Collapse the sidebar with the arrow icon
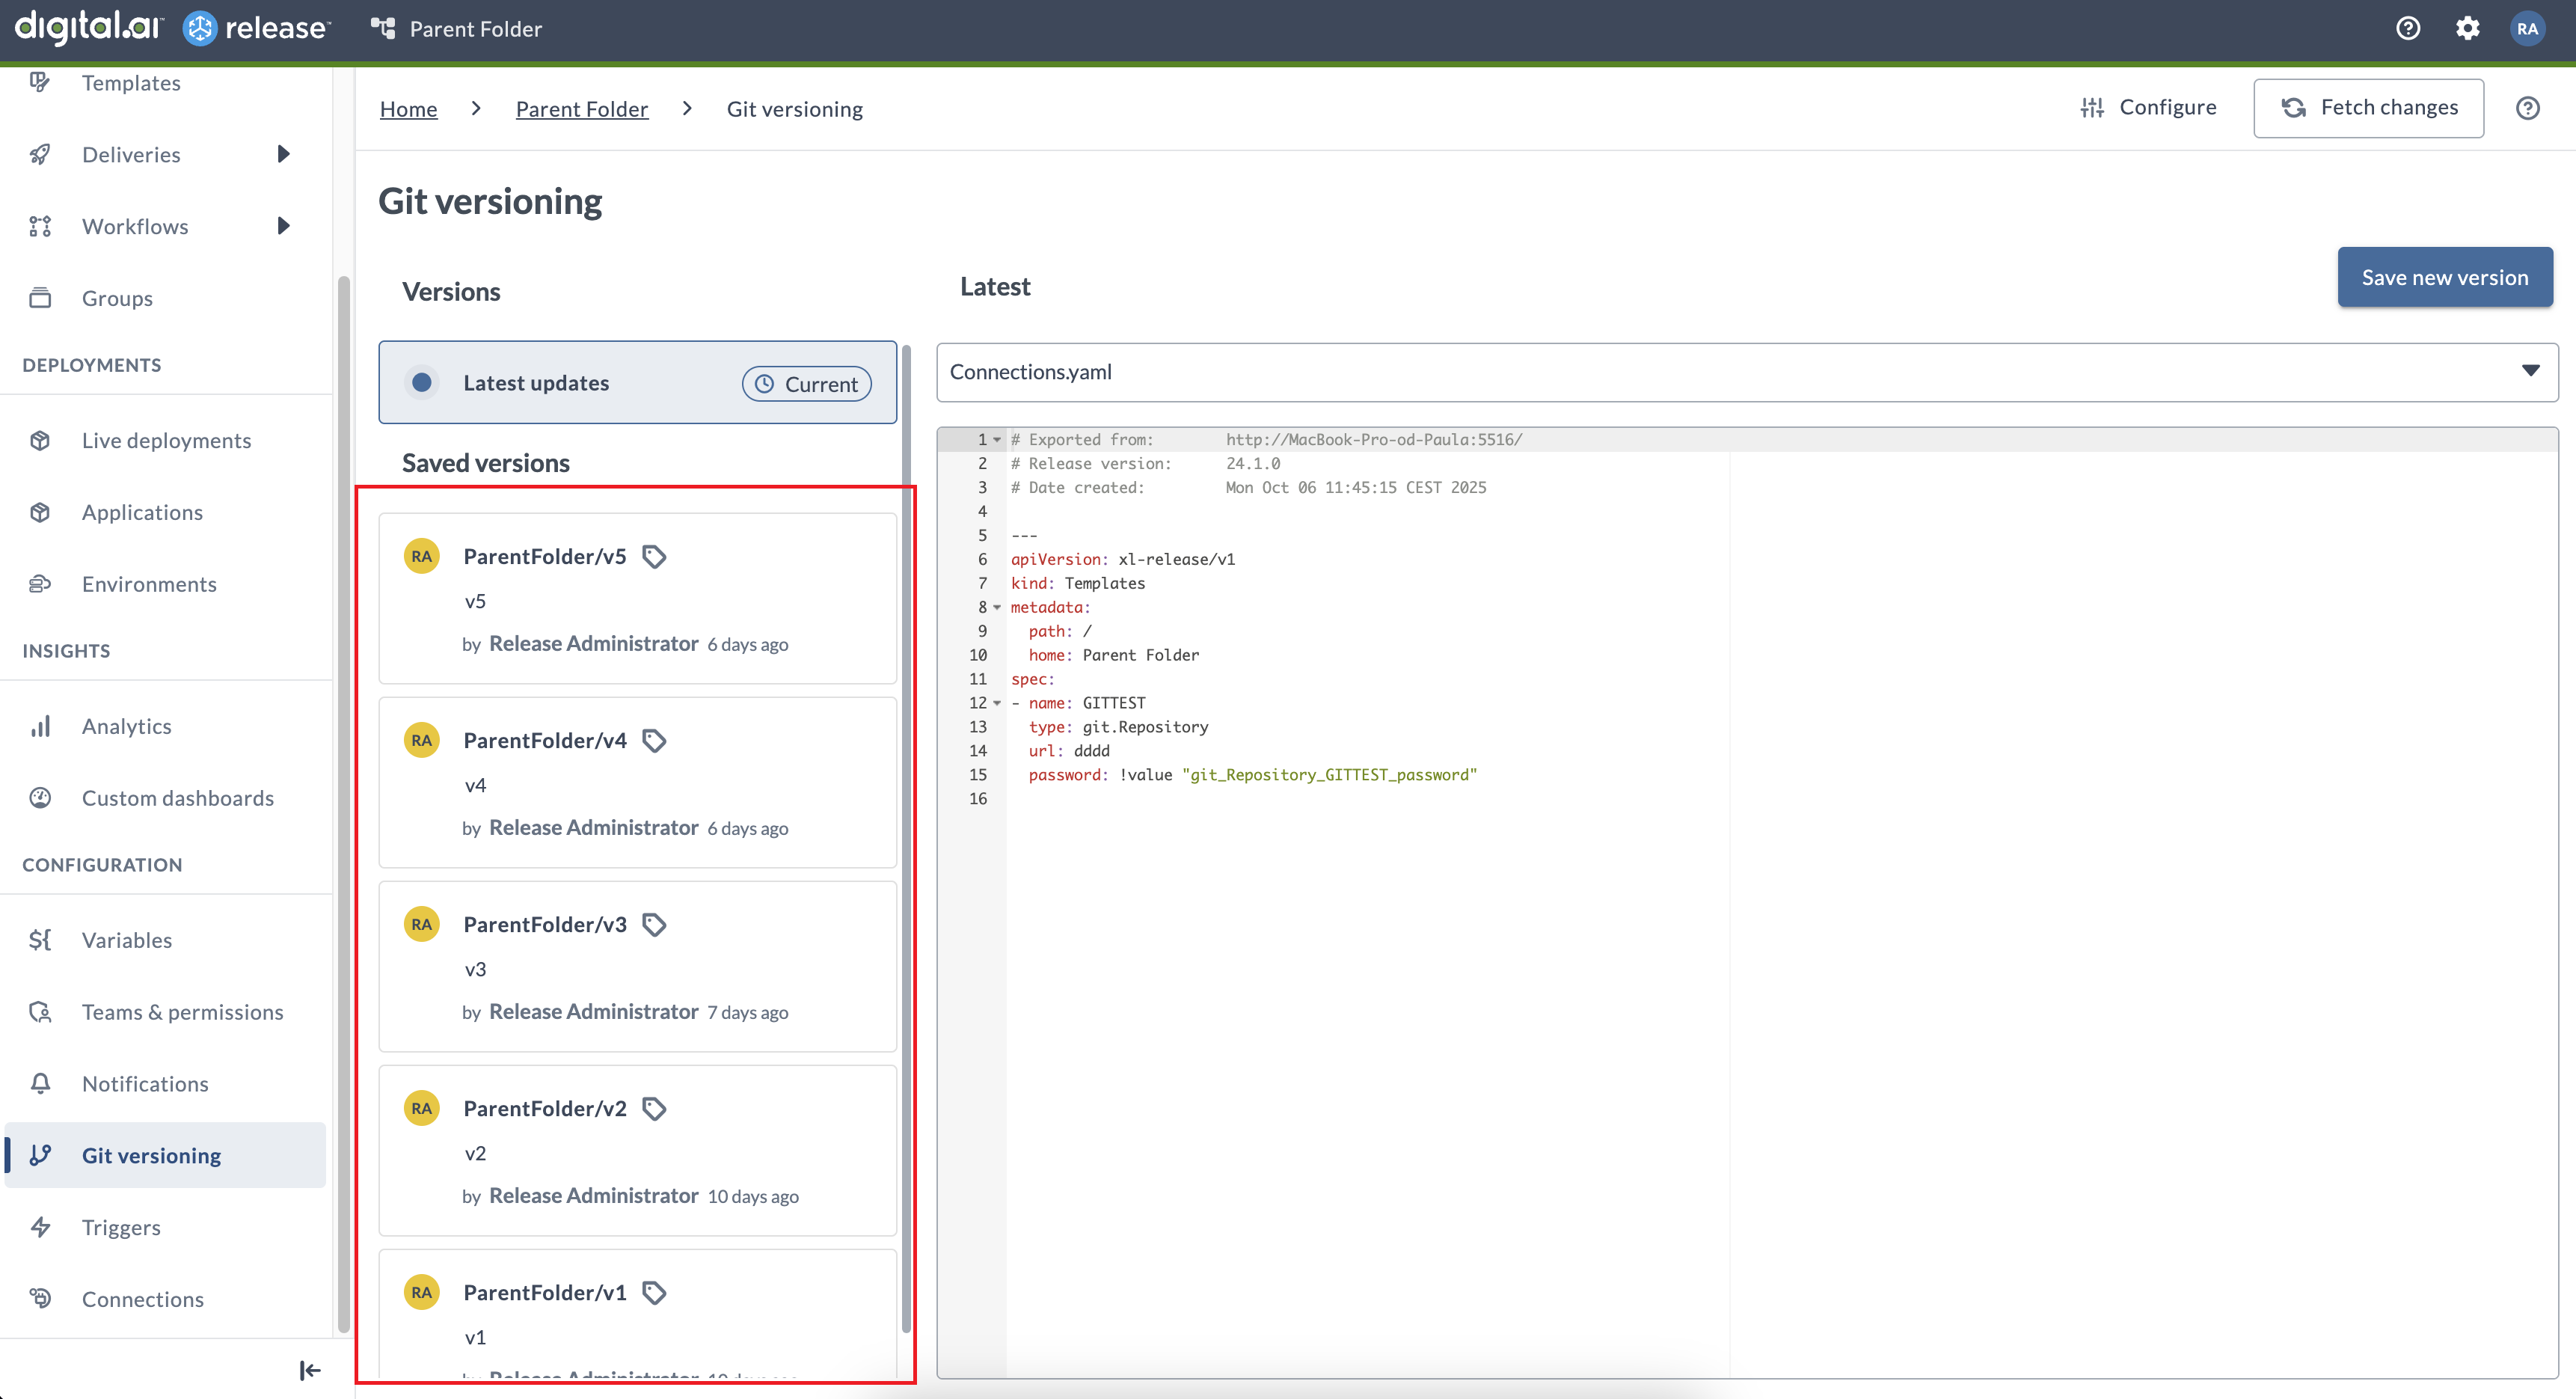This screenshot has width=2576, height=1399. tap(310, 1370)
